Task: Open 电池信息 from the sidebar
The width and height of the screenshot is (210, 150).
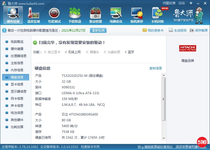Action: tap(17, 113)
